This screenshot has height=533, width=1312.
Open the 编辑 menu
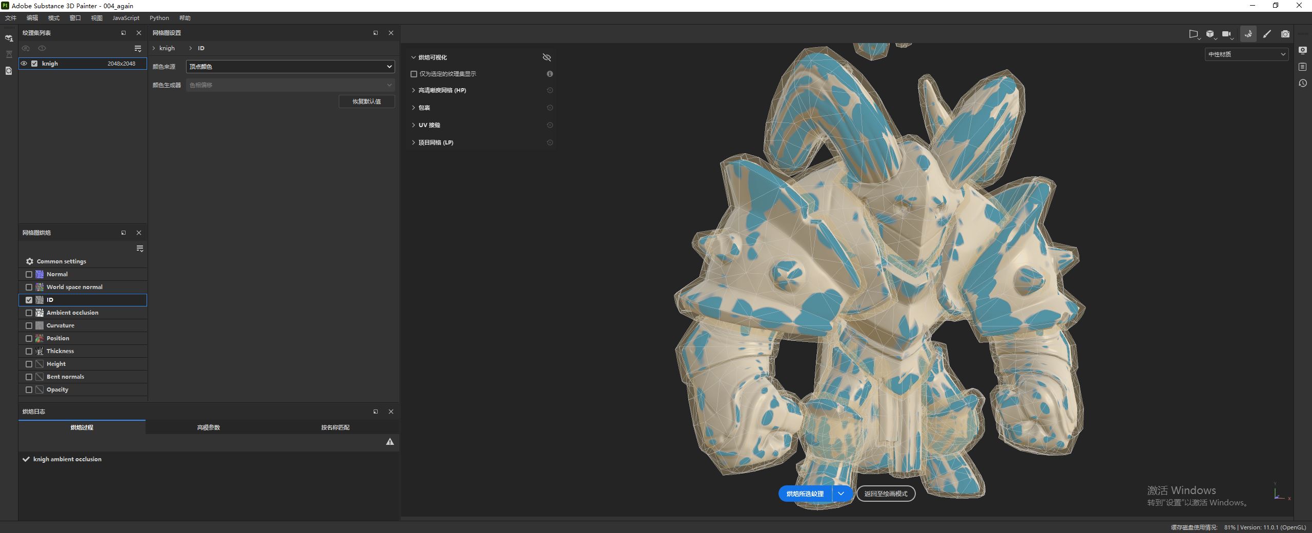[32, 18]
